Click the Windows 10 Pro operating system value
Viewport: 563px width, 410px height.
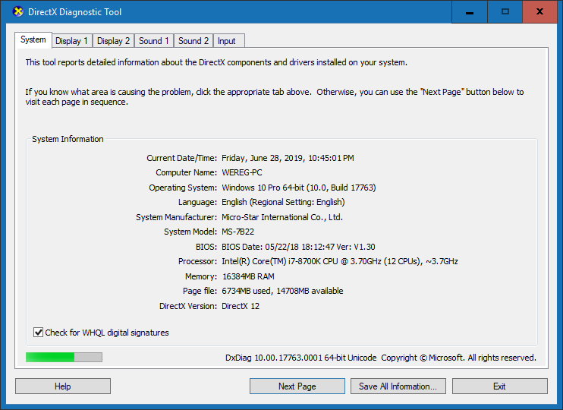(298, 188)
